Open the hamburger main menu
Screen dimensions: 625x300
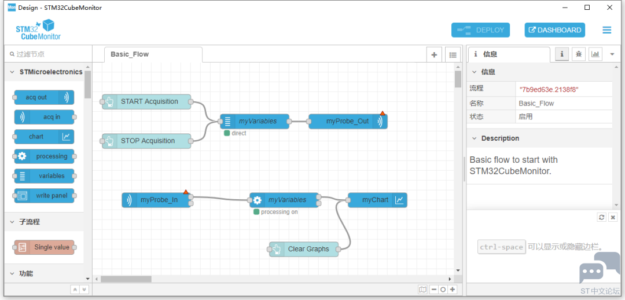pos(606,30)
